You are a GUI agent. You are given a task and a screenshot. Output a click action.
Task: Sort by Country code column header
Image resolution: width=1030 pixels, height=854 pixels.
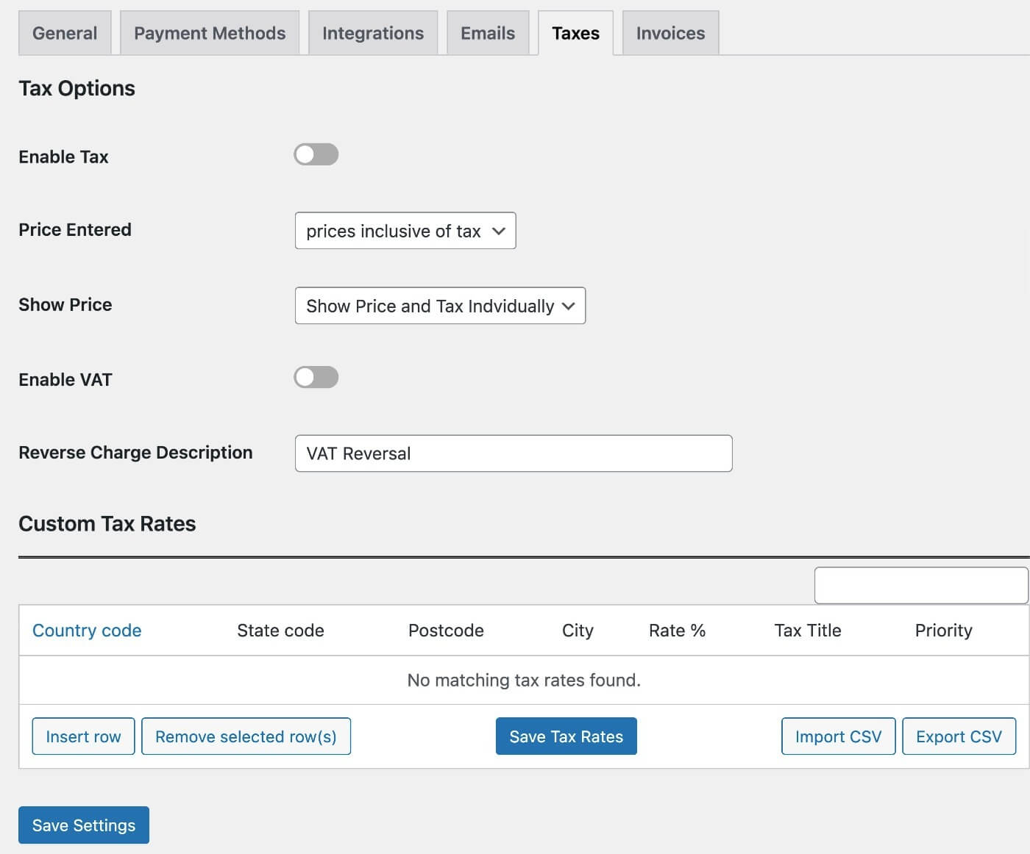(87, 631)
